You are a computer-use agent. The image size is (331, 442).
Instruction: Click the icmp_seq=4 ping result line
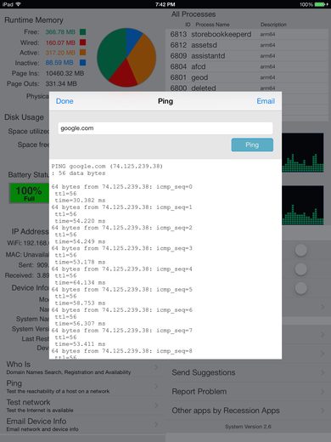[x=121, y=269]
